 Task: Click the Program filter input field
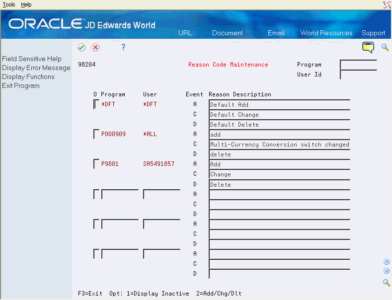click(358, 65)
